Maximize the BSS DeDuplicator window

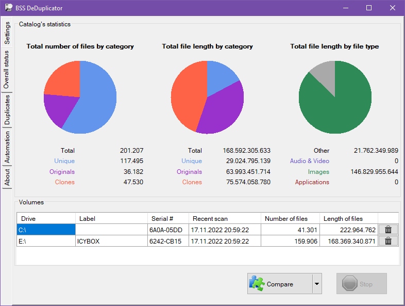pos(369,8)
